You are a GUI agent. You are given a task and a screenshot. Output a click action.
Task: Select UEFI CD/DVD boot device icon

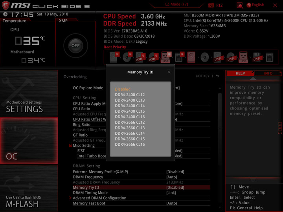[128, 57]
